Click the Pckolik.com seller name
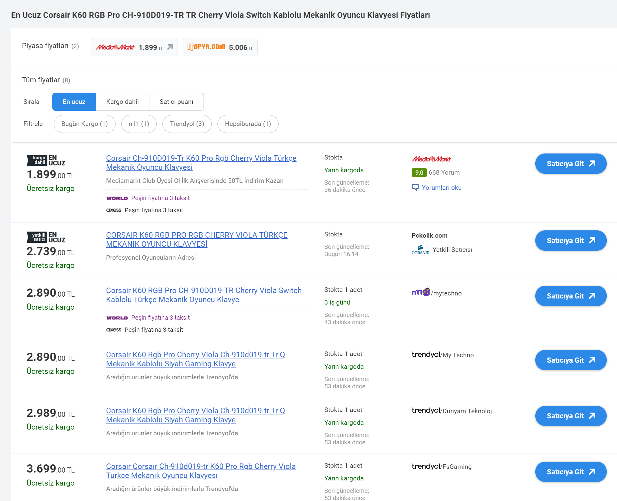Image resolution: width=617 pixels, height=501 pixels. pos(429,236)
